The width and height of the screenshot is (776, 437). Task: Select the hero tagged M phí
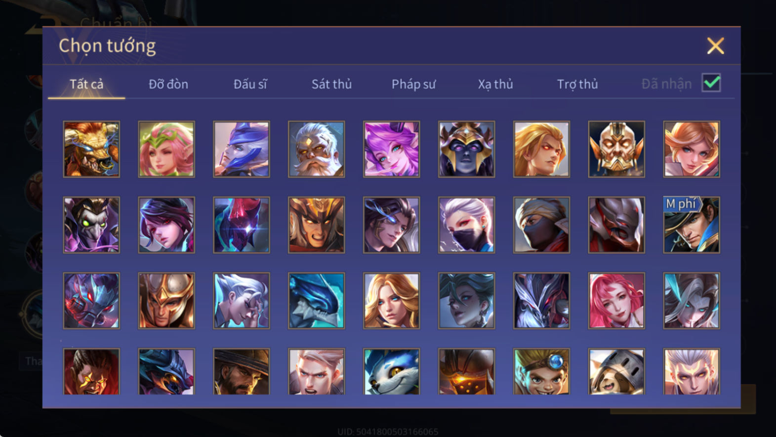pos(691,225)
